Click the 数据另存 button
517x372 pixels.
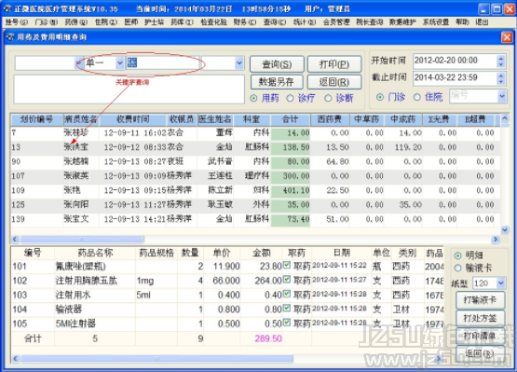click(277, 82)
